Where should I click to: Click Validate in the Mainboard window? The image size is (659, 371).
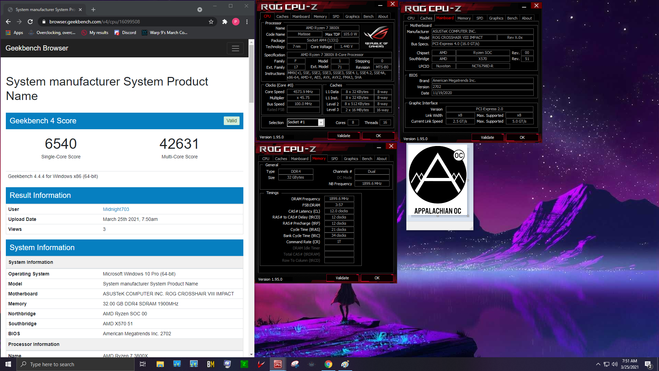coord(487,137)
